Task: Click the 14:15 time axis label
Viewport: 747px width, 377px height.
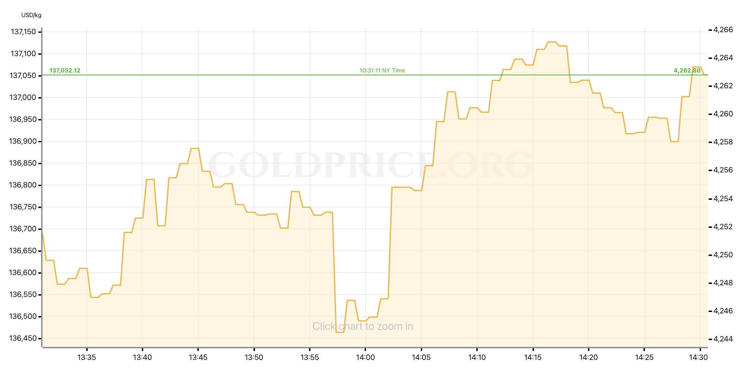Action: [x=533, y=357]
